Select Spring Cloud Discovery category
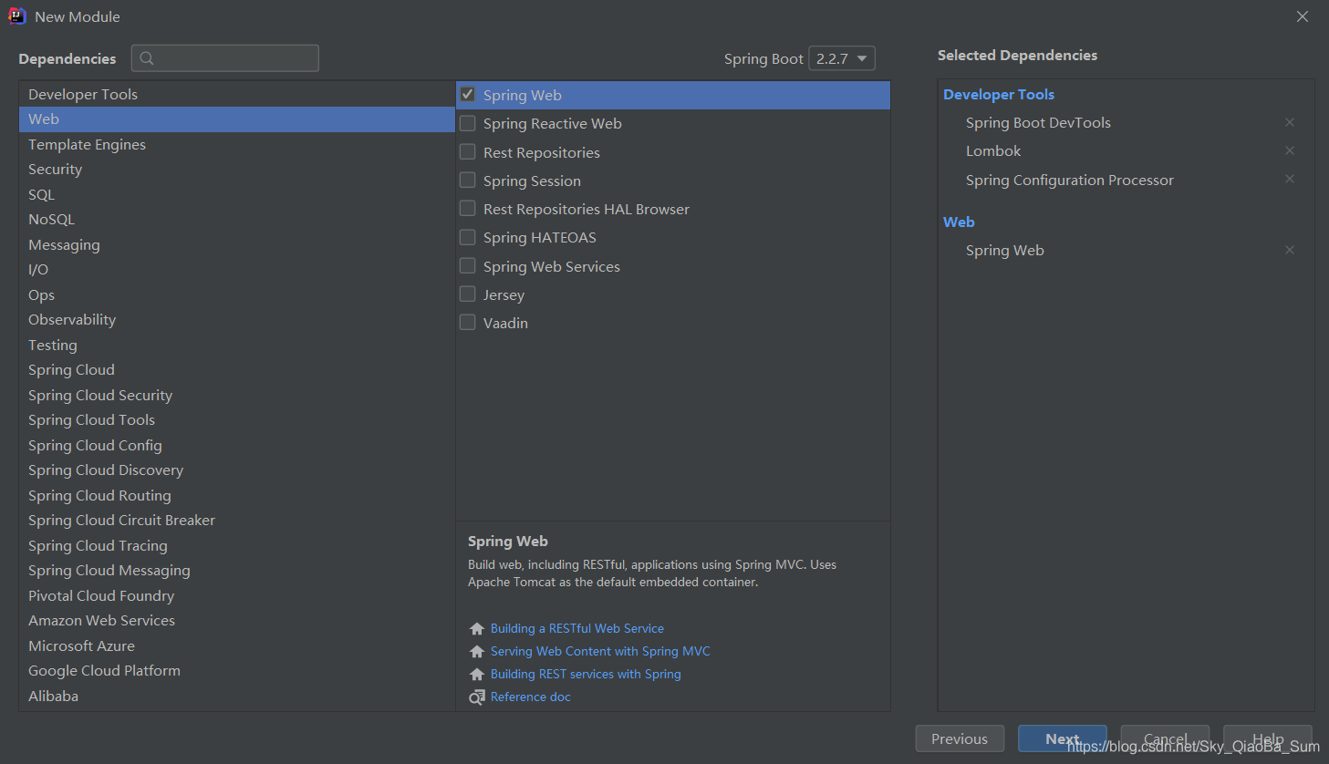Image resolution: width=1329 pixels, height=764 pixels. (236, 470)
